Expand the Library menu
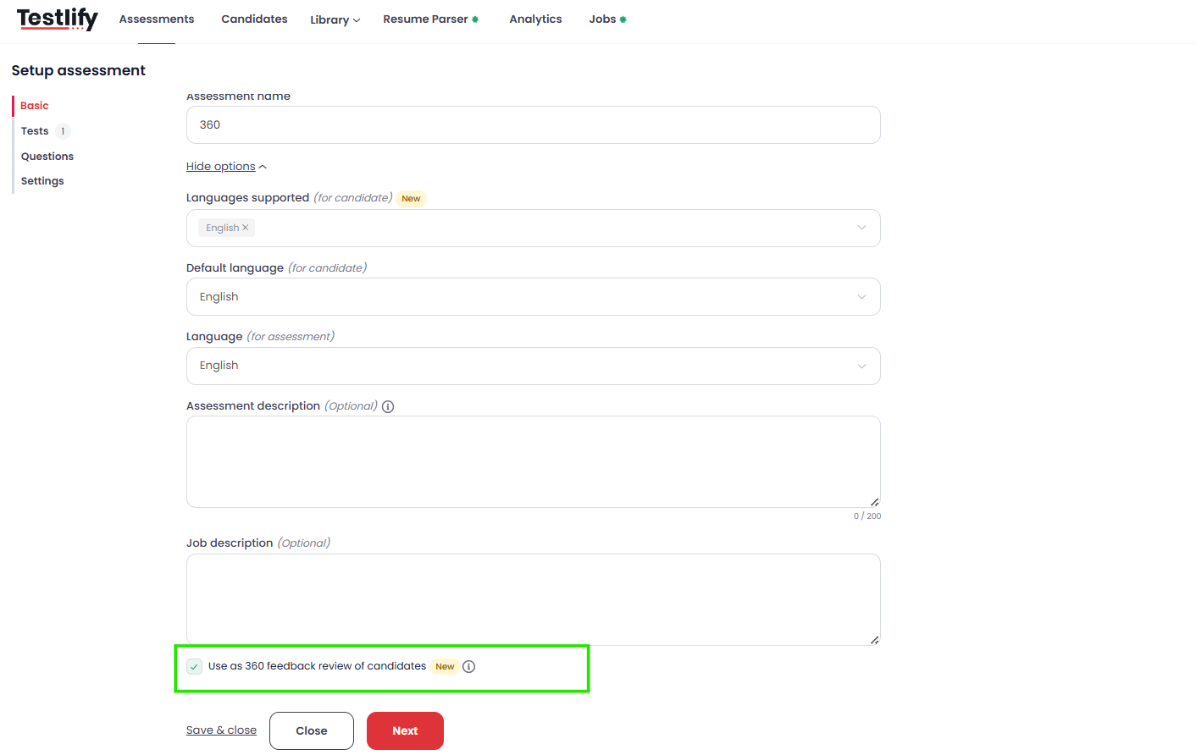The image size is (1196, 755). (x=335, y=20)
